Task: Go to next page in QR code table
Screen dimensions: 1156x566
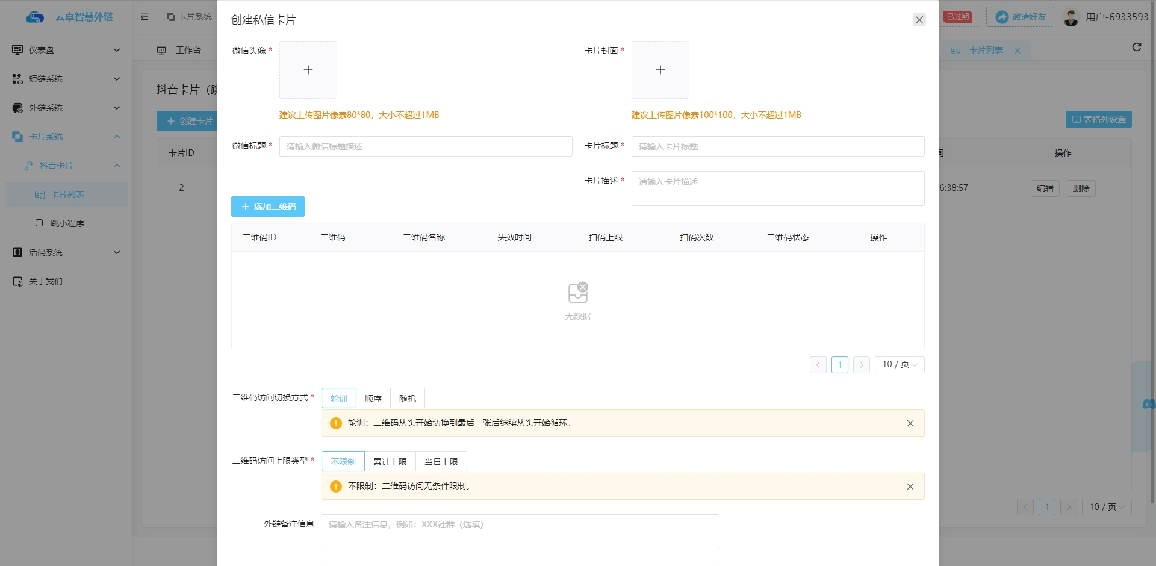Action: 861,365
